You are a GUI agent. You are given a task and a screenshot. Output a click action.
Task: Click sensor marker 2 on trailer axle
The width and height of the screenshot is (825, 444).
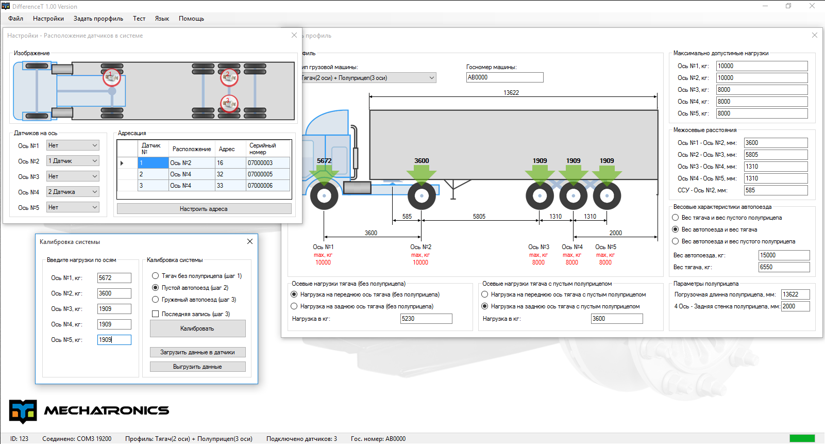pyautogui.click(x=229, y=77)
